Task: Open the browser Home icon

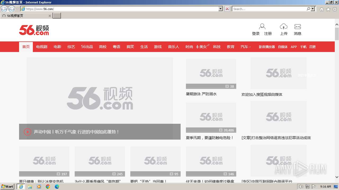Action: pyautogui.click(x=322, y=9)
